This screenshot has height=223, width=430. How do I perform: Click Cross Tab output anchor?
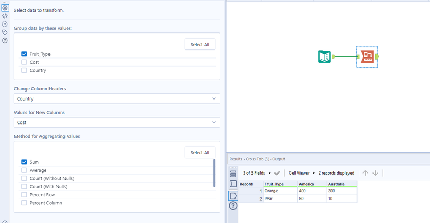(x=377, y=56)
